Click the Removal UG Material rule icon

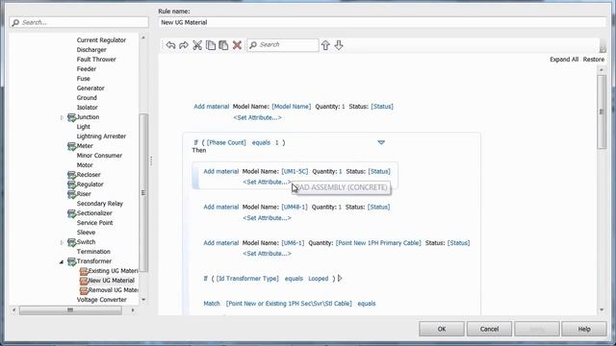(84, 290)
